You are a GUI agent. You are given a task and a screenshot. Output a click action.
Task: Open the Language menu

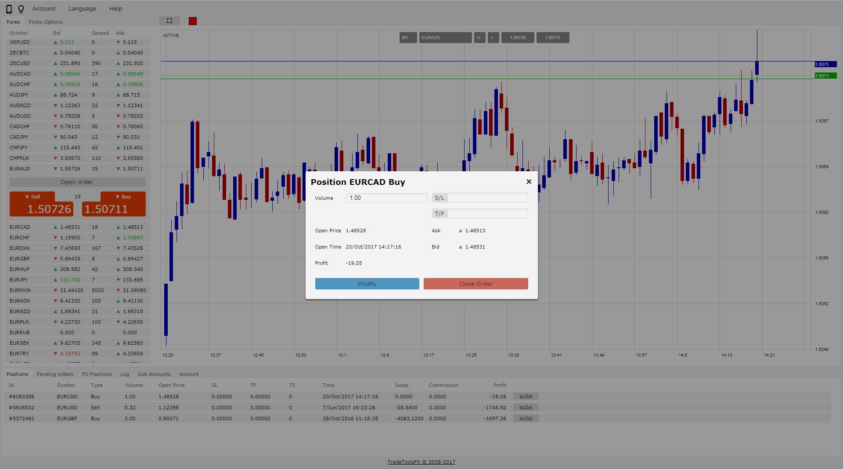click(82, 8)
